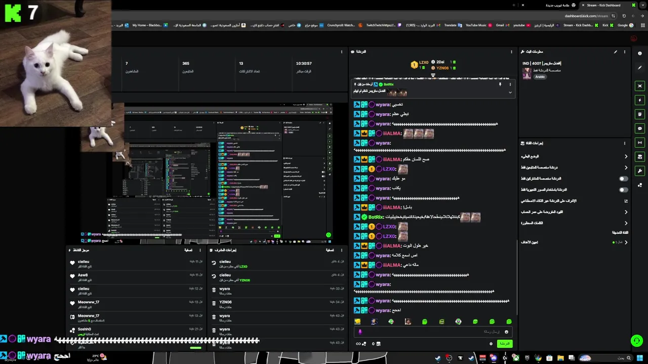The height and width of the screenshot is (364, 648).
Task: Insert the yellow quick emote
Action: 357,322
